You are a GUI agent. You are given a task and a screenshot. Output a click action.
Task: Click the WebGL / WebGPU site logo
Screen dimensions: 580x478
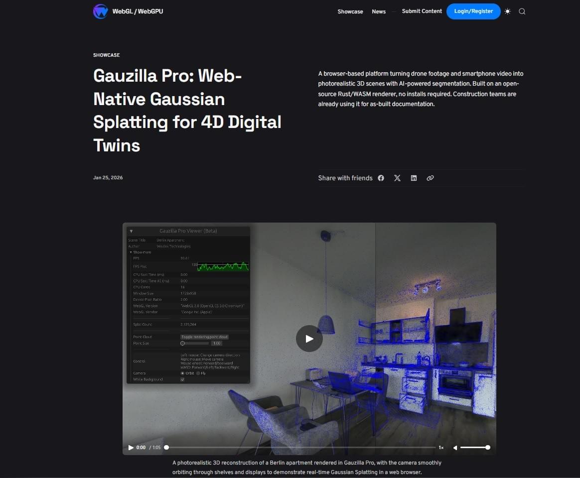(100, 11)
